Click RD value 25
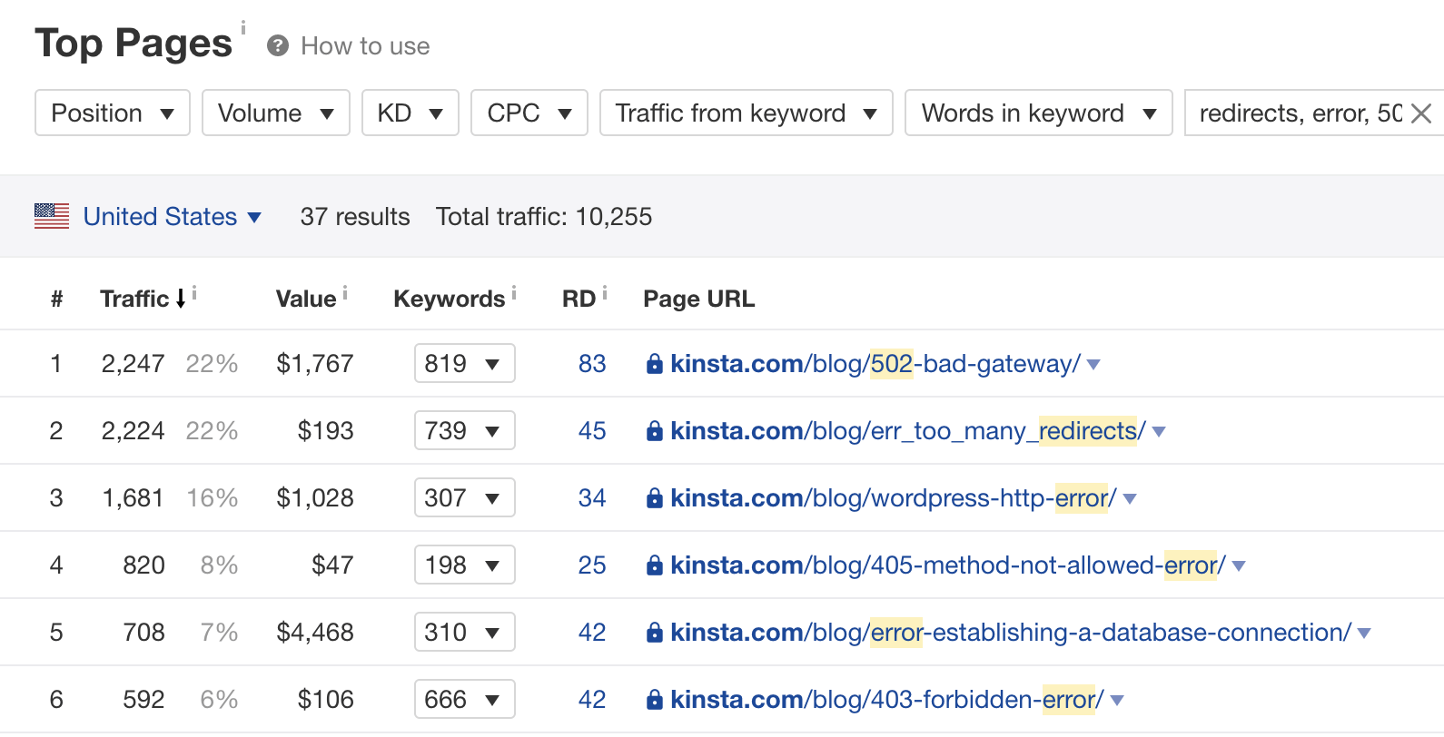 click(592, 565)
